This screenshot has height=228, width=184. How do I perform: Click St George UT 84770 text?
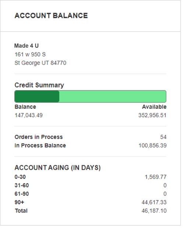[40, 63]
